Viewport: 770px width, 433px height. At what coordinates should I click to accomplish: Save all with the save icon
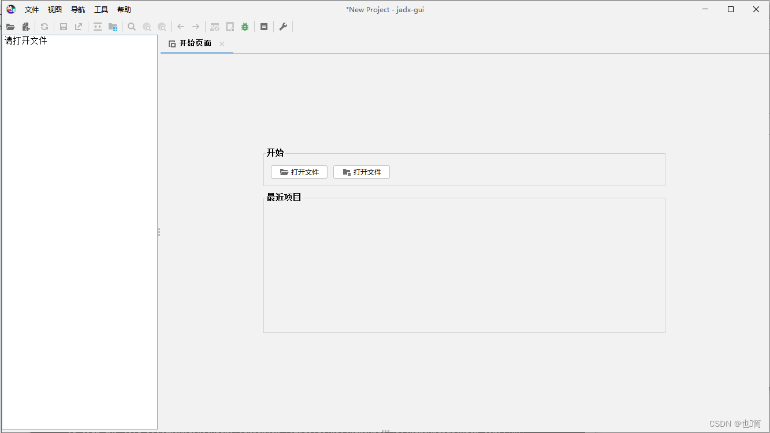pyautogui.click(x=64, y=26)
